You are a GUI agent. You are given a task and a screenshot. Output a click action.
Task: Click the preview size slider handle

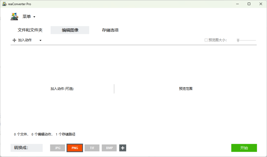coord(238,40)
